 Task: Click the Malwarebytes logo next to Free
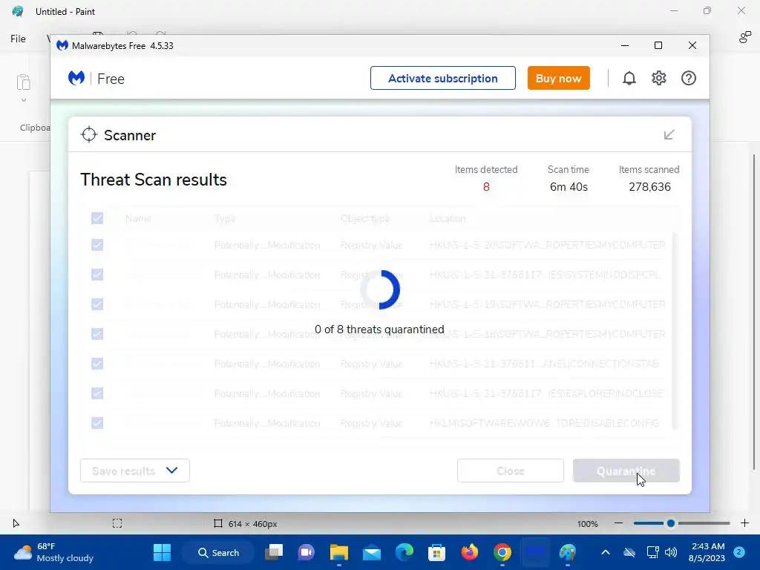(76, 78)
